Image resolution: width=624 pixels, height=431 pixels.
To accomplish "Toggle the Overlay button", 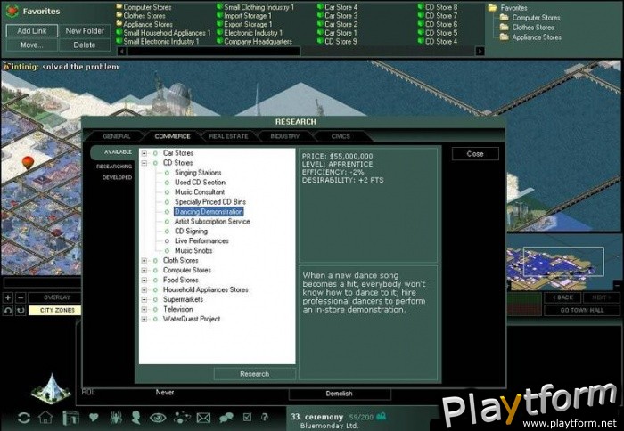I will pyautogui.click(x=55, y=297).
